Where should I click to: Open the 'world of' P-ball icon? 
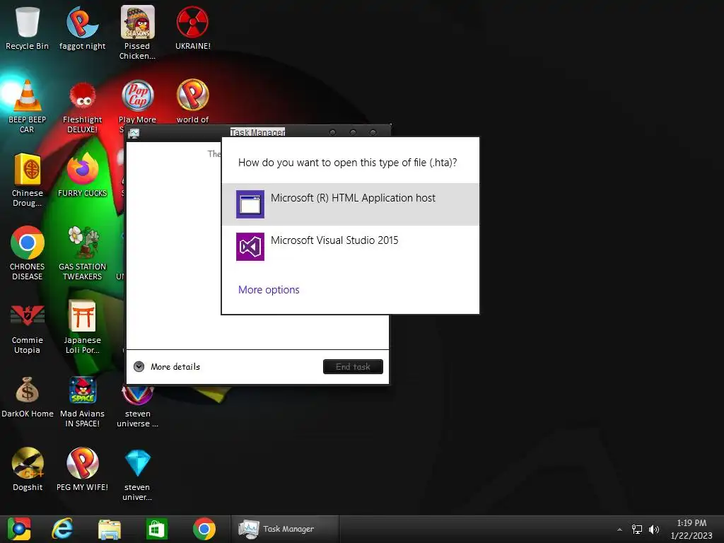[192, 100]
